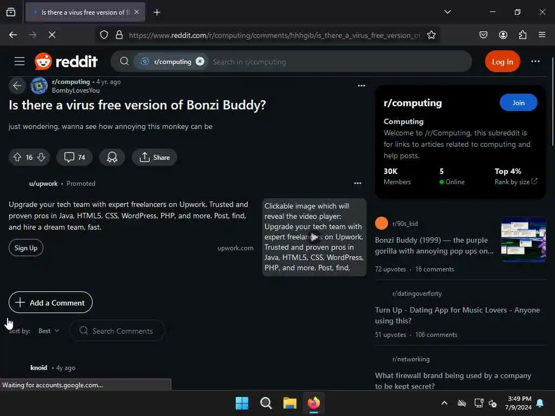
Task: Save page to Pocket
Action: click(x=483, y=35)
